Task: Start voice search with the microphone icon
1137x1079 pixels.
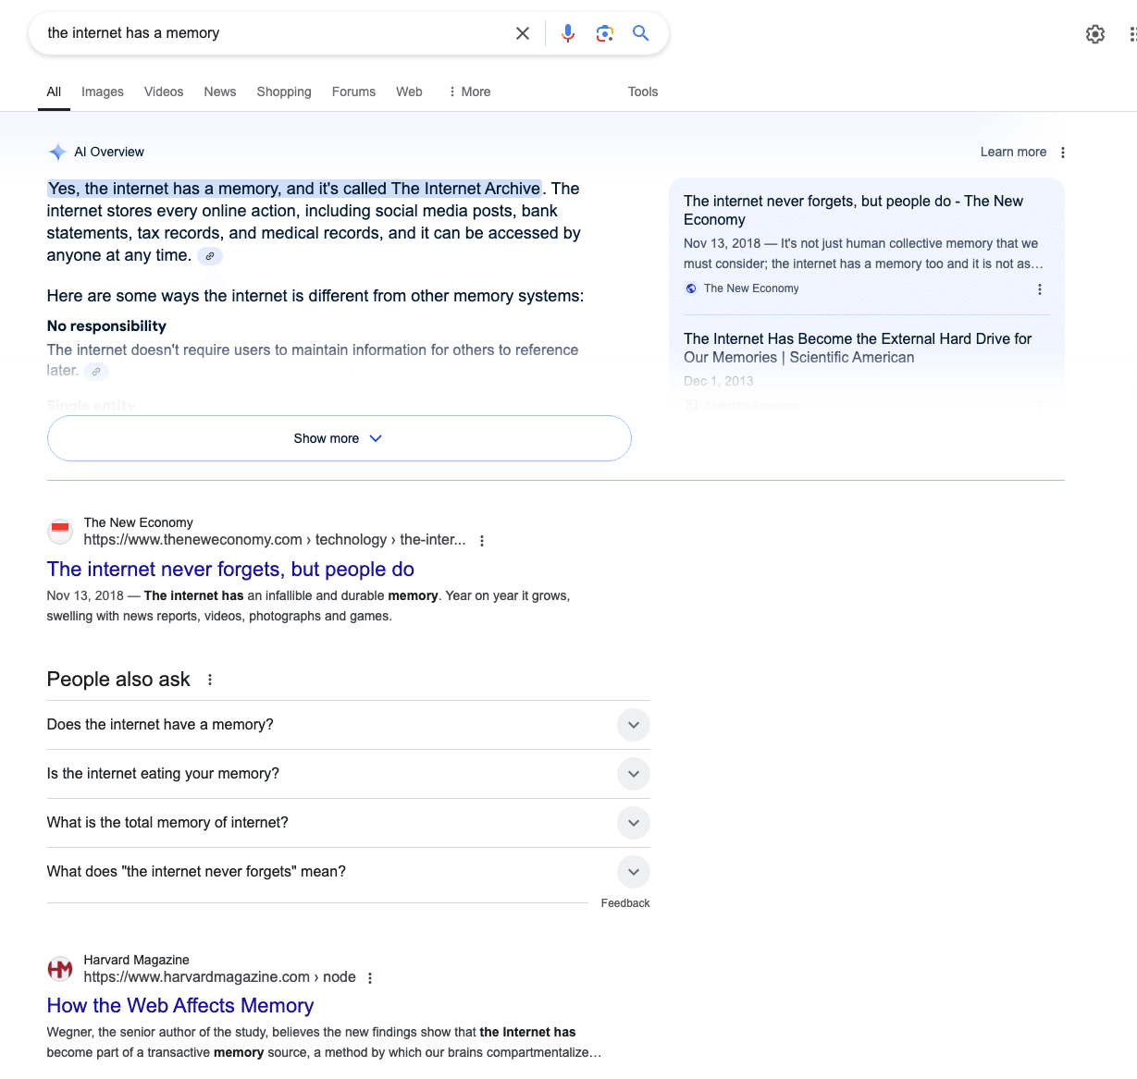Action: (568, 33)
